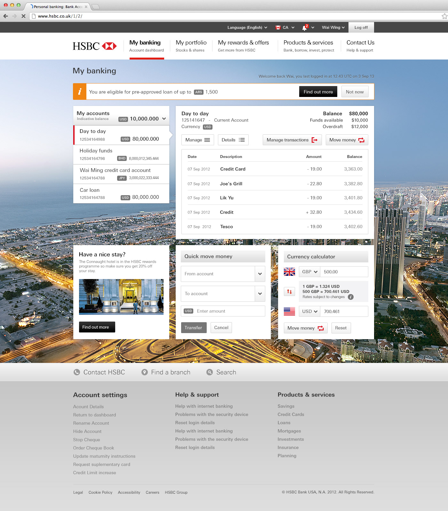The image size is (448, 511).
Task: Click the Manage button
Action: click(198, 140)
